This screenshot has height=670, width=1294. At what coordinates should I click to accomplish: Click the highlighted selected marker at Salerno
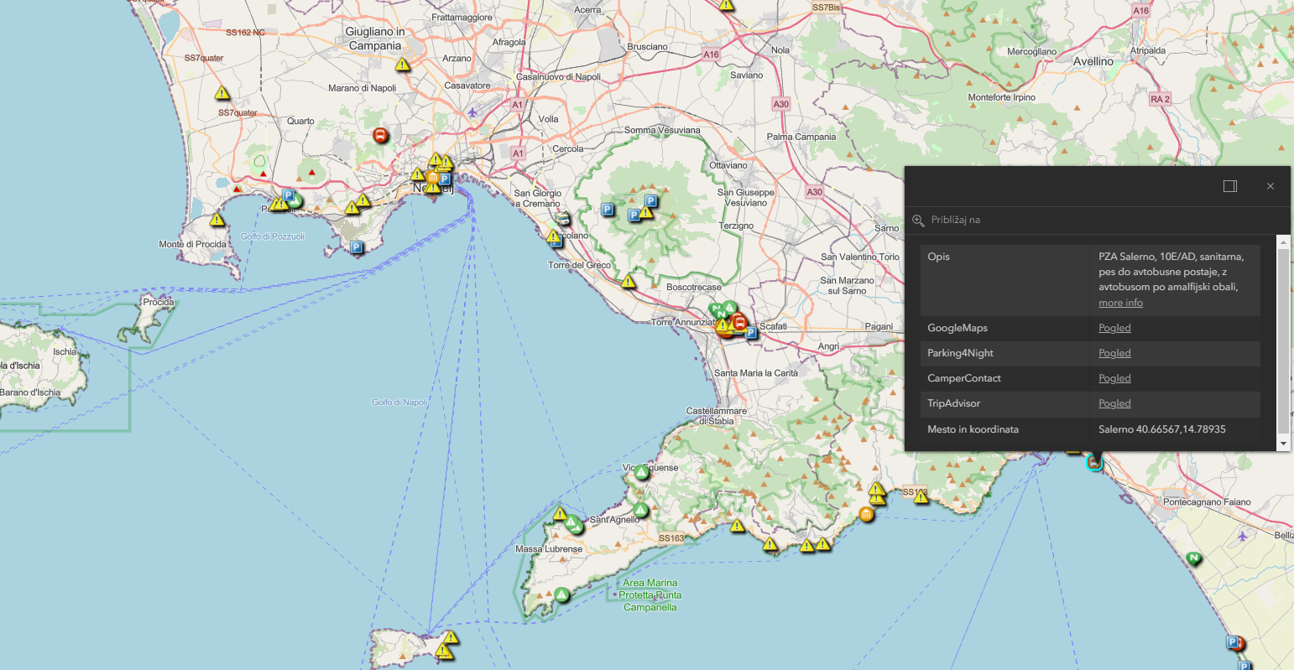coord(1094,461)
